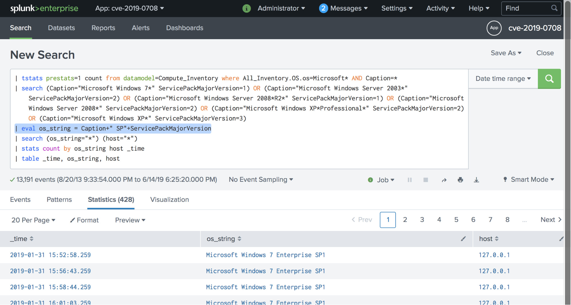Click the cve-2019-0708 app title
This screenshot has height=305, width=571.
point(535,28)
